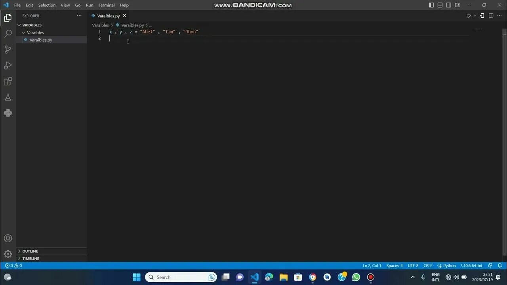Close the Varaibles.py editor tab
The width and height of the screenshot is (507, 285).
124,16
